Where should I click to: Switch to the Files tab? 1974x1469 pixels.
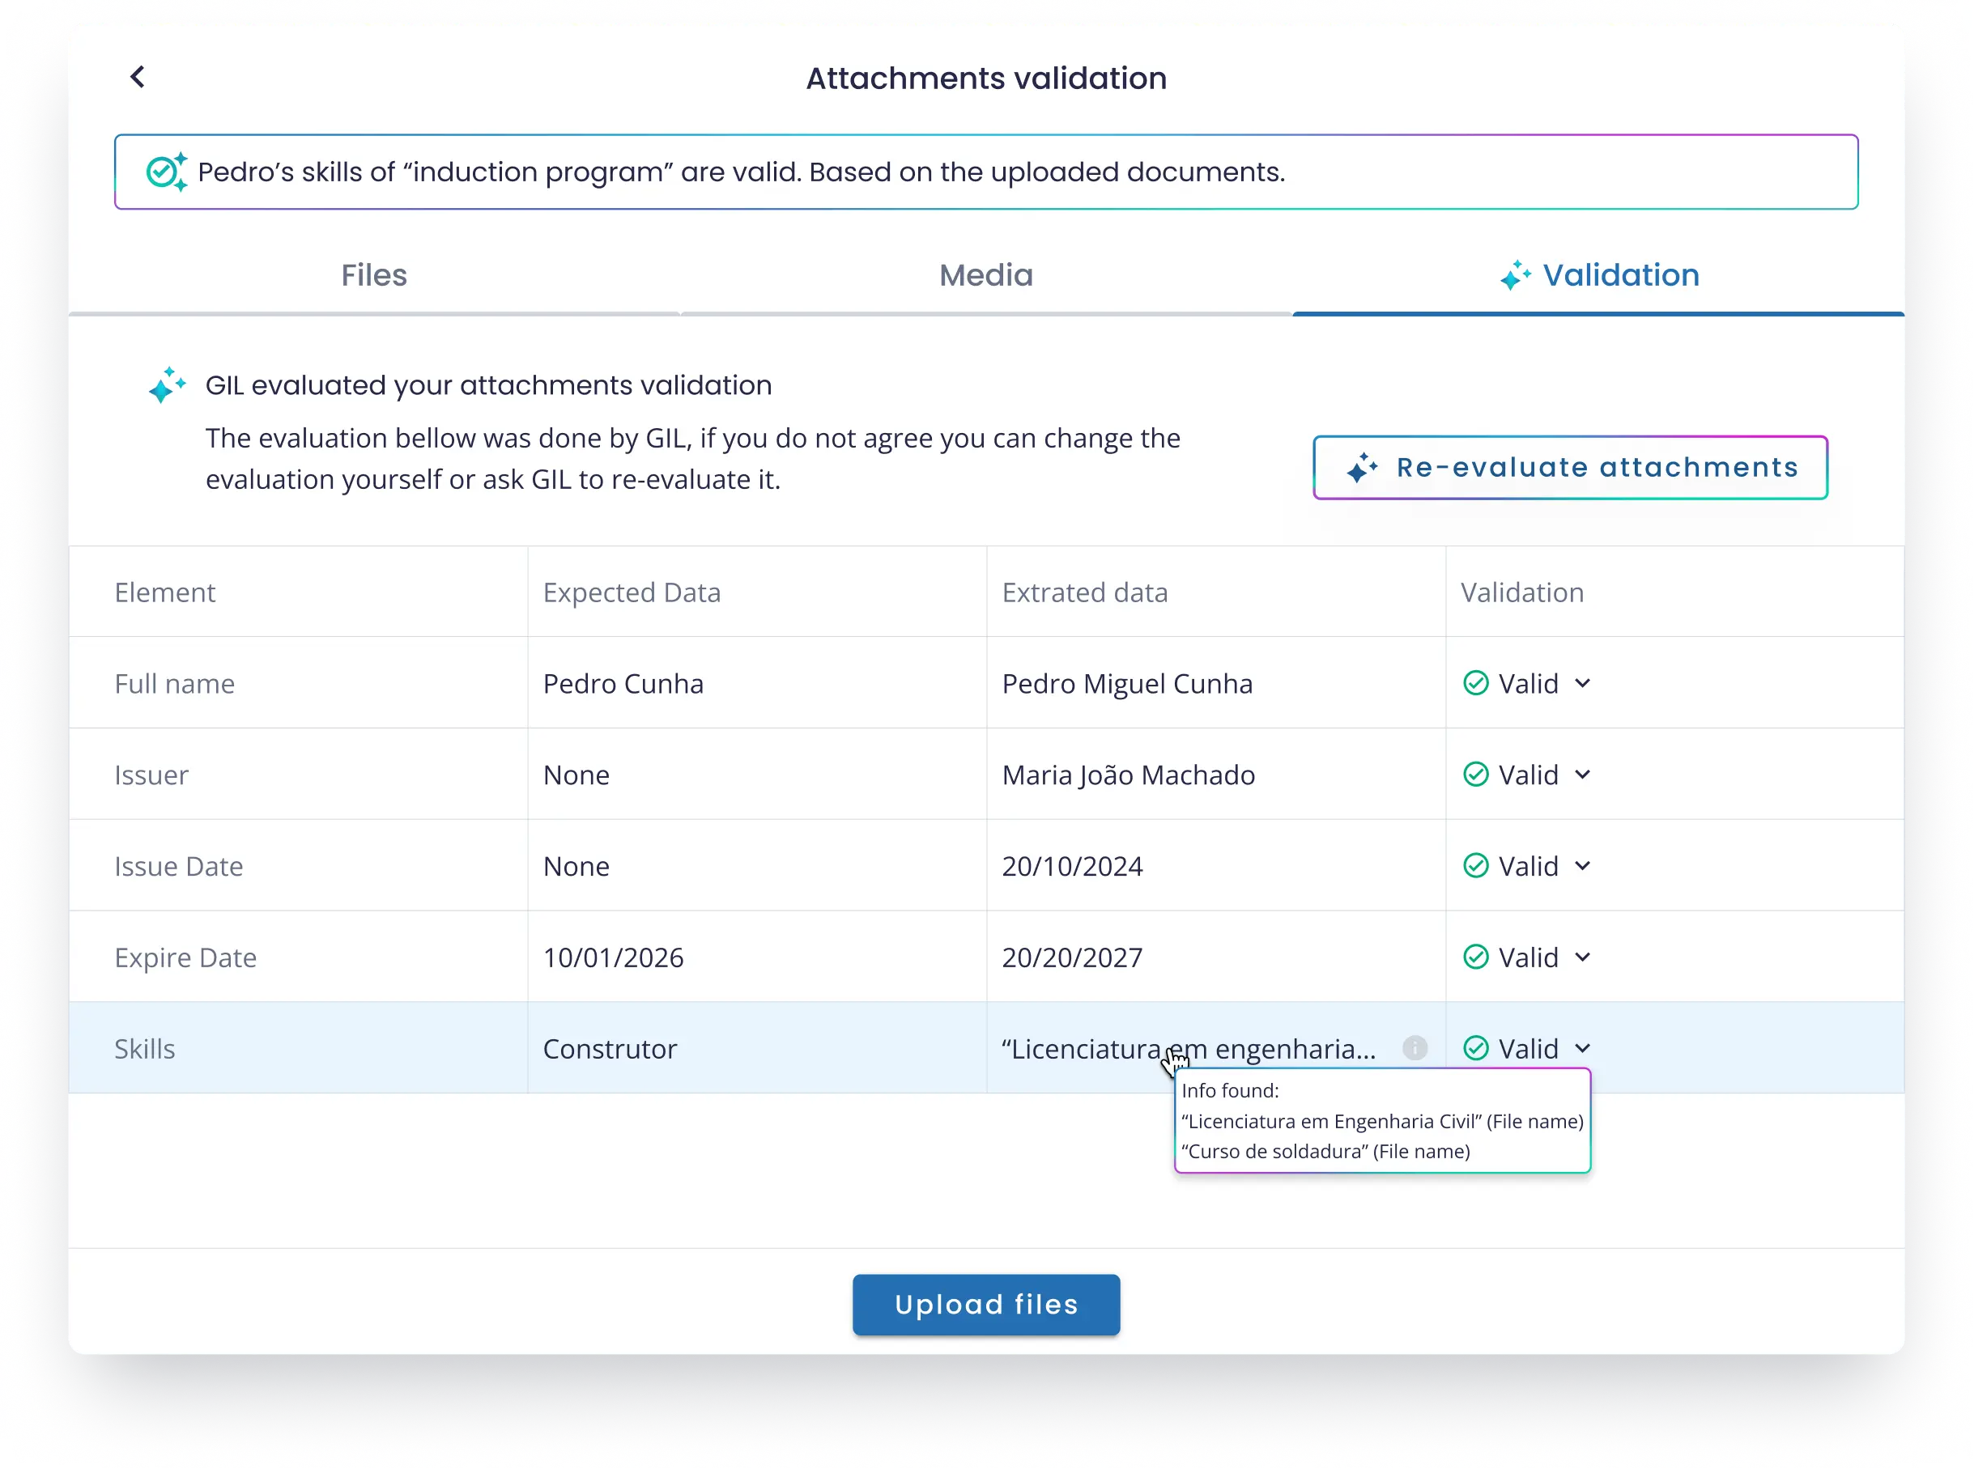point(373,276)
